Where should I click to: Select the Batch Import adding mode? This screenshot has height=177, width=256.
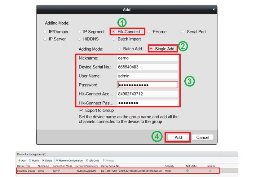coord(113,39)
